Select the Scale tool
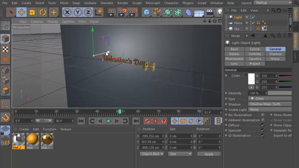 click(x=32, y=12)
